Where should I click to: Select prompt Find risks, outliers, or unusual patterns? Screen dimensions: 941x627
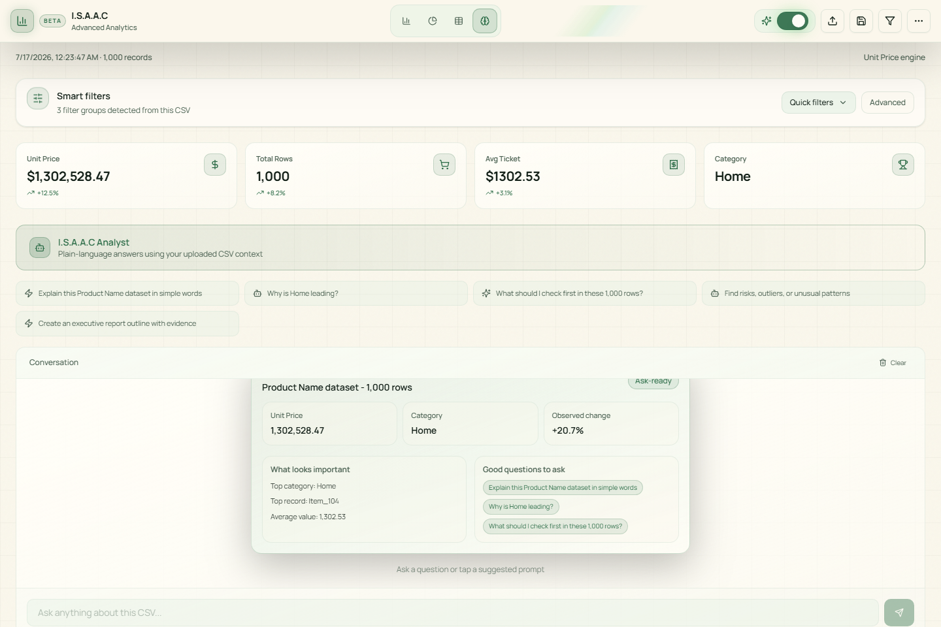[x=814, y=293]
